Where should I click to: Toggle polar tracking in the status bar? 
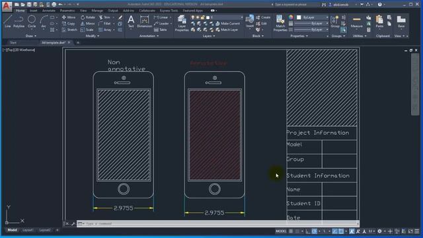pyautogui.click(x=315, y=231)
